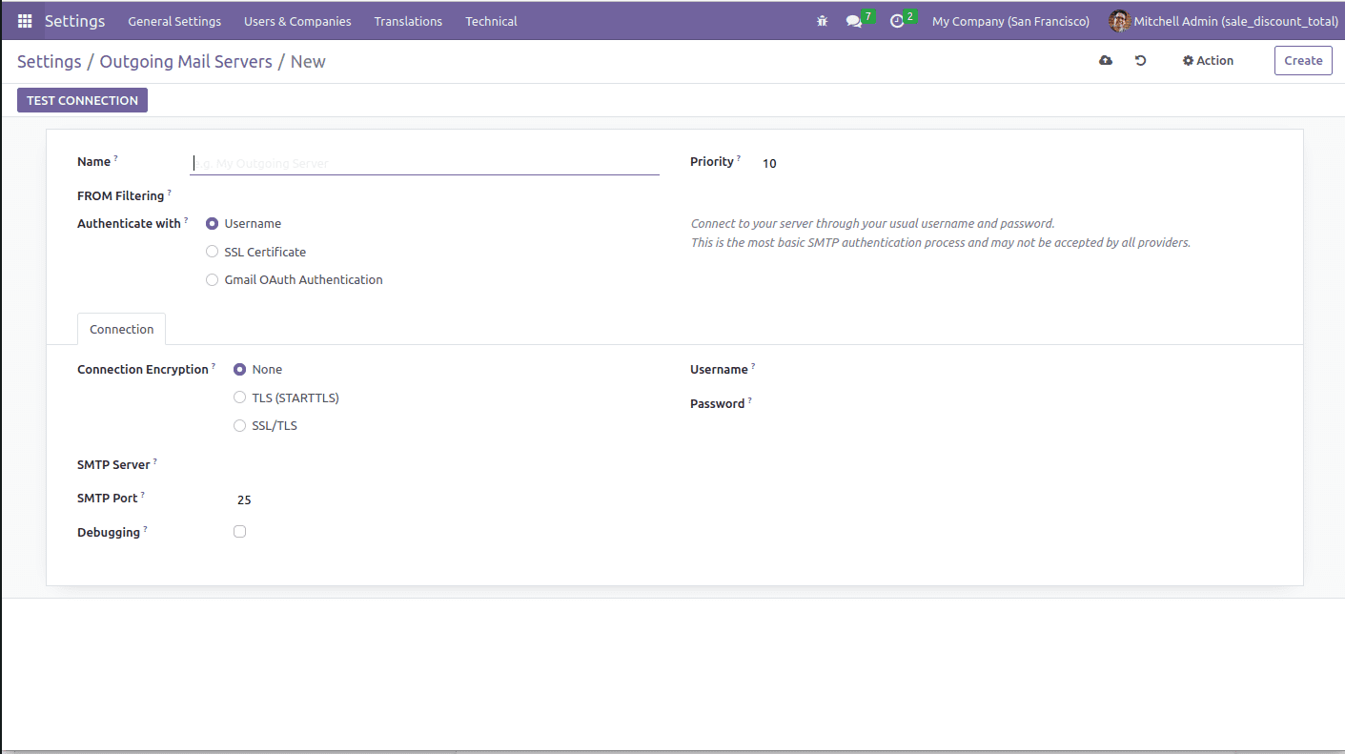Click the SMTP Server help question mark
The height and width of the screenshot is (754, 1345).
tap(155, 461)
